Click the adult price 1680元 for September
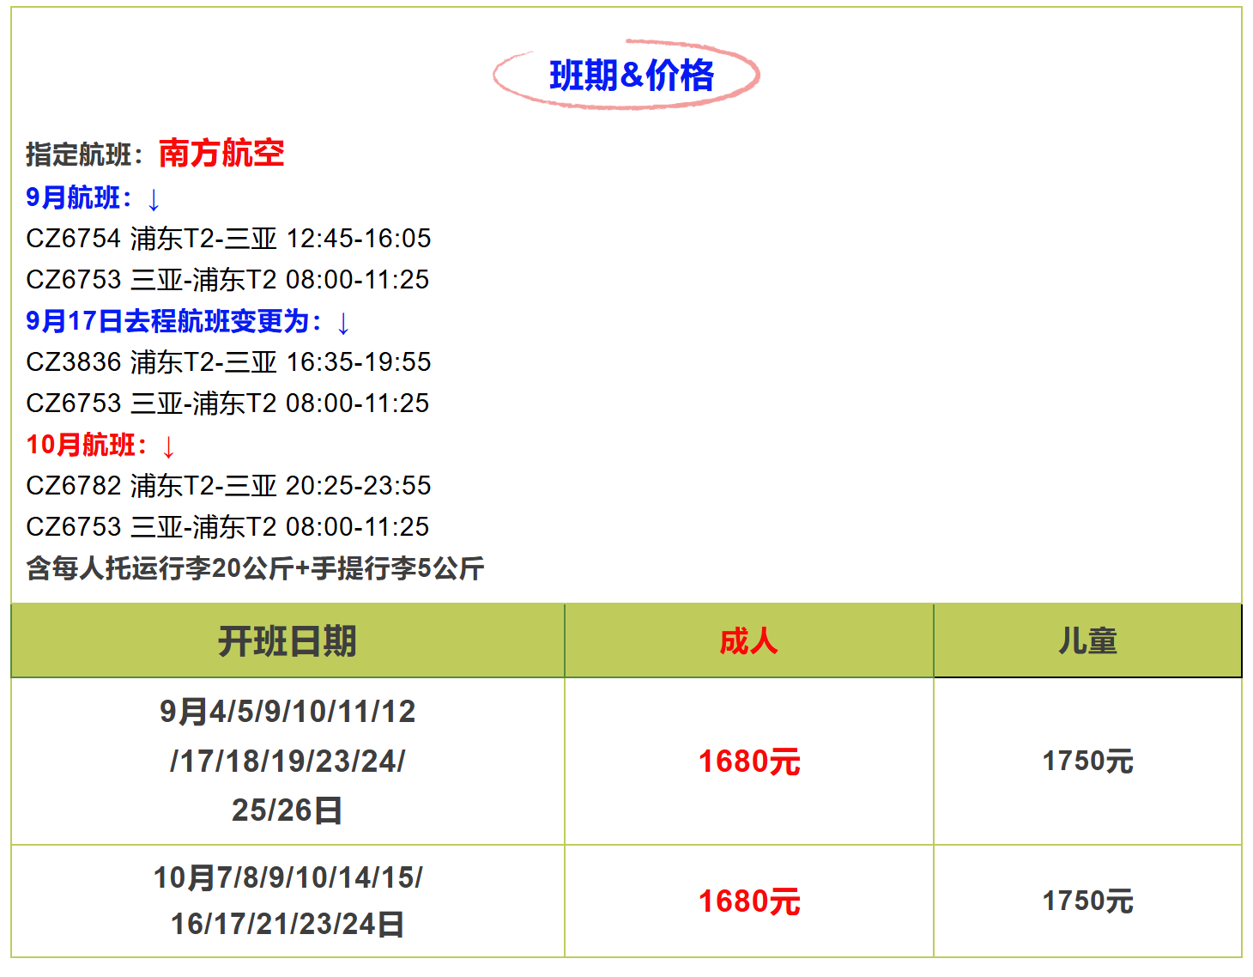Viewport: 1253px width, 977px height. tap(749, 762)
